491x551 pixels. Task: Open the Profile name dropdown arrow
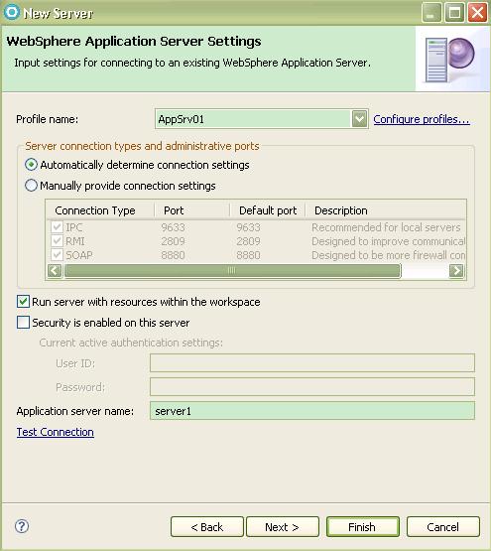pos(359,119)
